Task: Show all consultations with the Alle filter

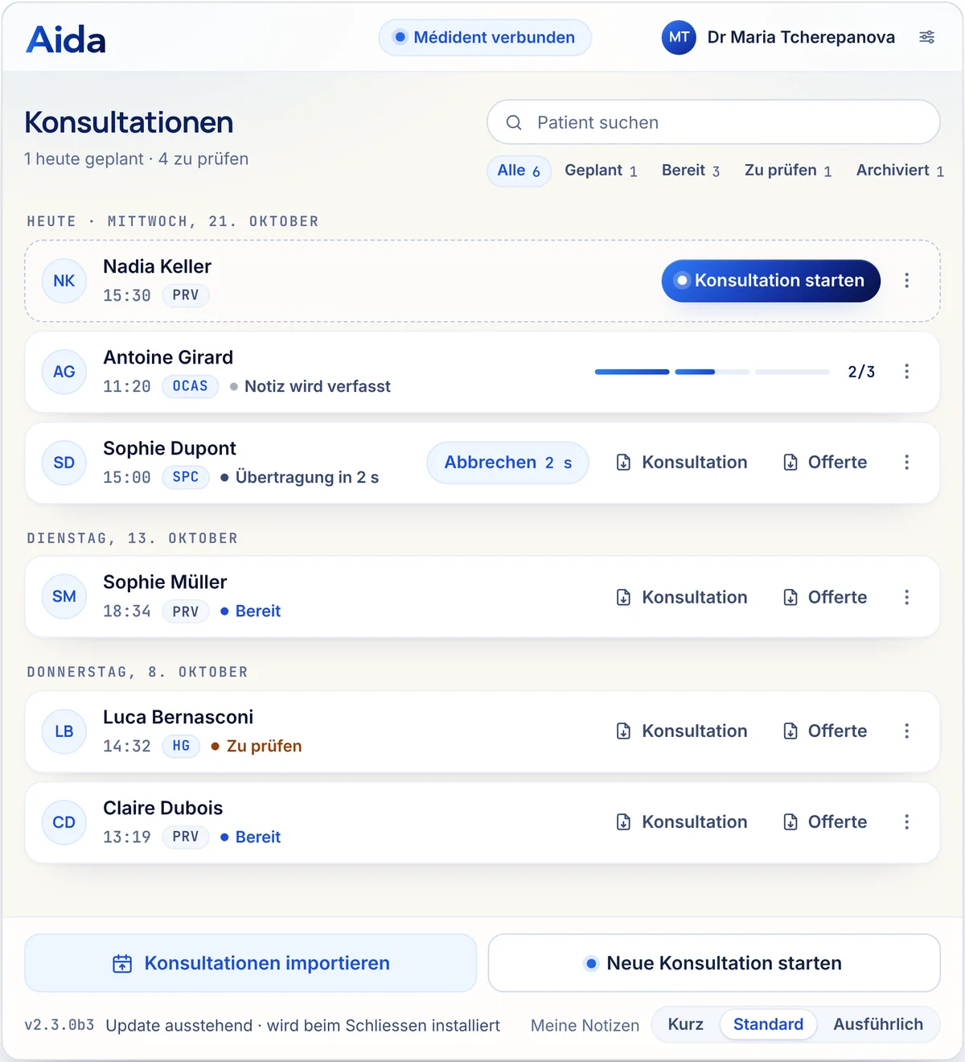Action: pos(519,171)
